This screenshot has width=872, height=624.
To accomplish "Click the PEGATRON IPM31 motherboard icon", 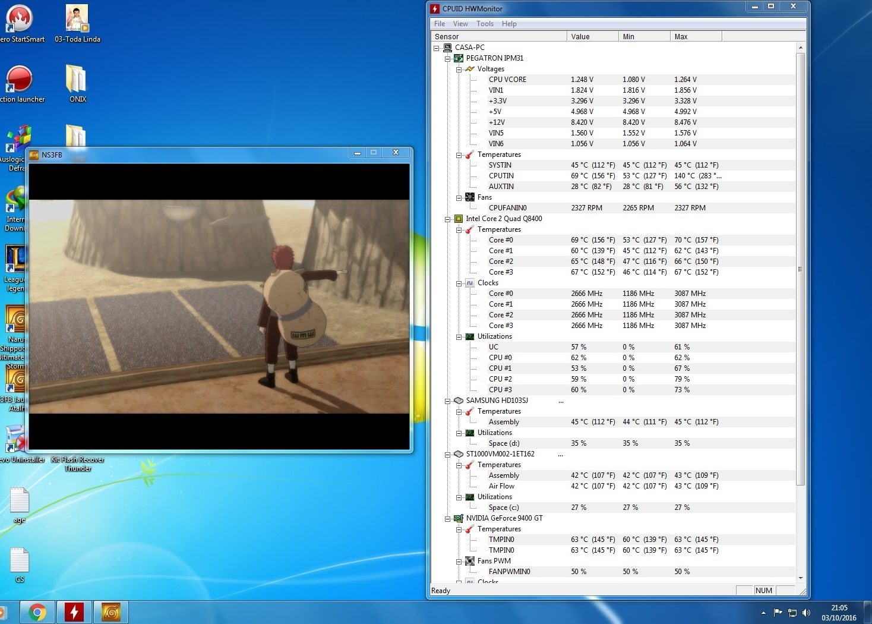I will [459, 58].
